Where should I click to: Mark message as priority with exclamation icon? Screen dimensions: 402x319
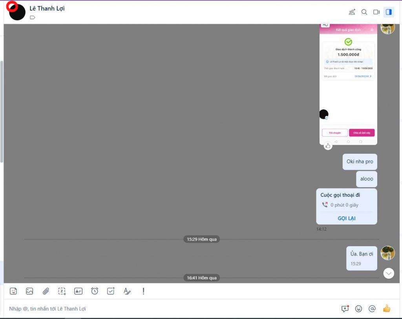coord(143,291)
